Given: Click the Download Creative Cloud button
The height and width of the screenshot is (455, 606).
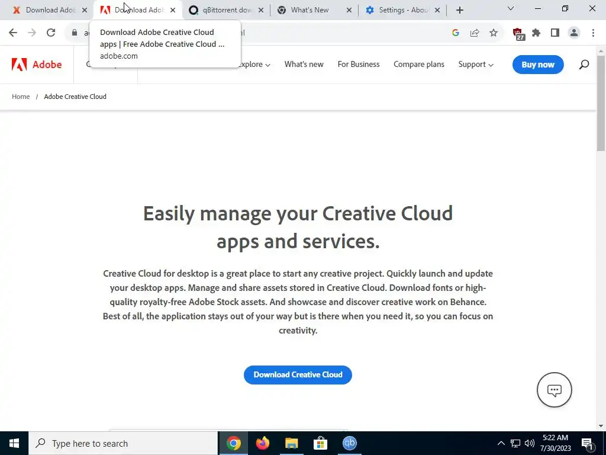Looking at the screenshot, I should (298, 374).
